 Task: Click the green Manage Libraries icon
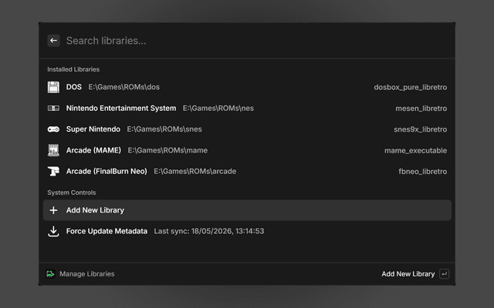pos(50,274)
